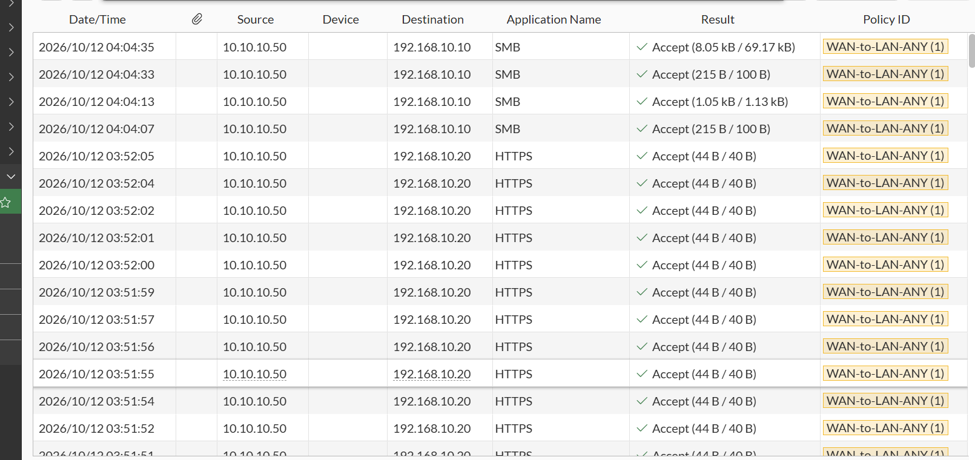The width and height of the screenshot is (975, 460).
Task: Open WAN-to-LAN-ANY policy badge in 04:04:35 row
Action: 885,47
